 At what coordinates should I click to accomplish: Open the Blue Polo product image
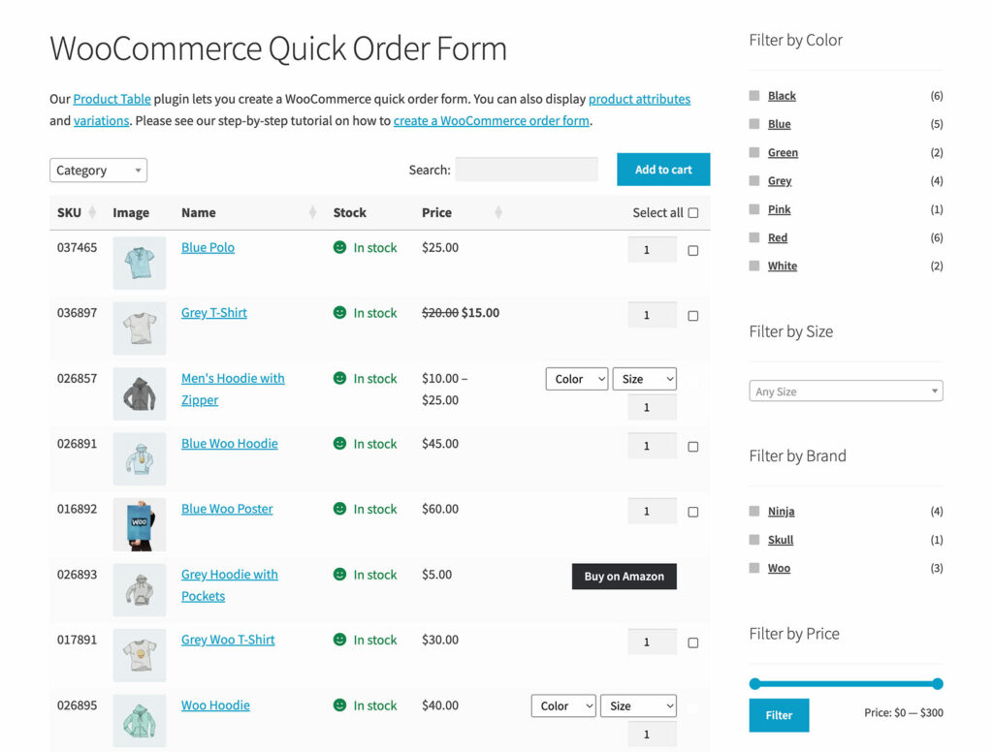pyautogui.click(x=140, y=263)
